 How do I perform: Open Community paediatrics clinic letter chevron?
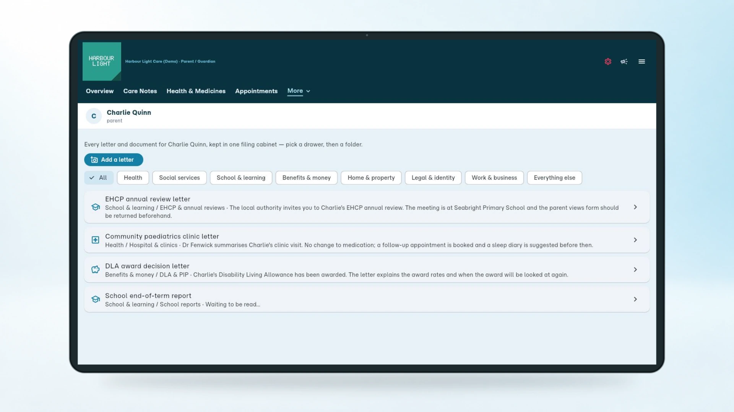tap(635, 240)
